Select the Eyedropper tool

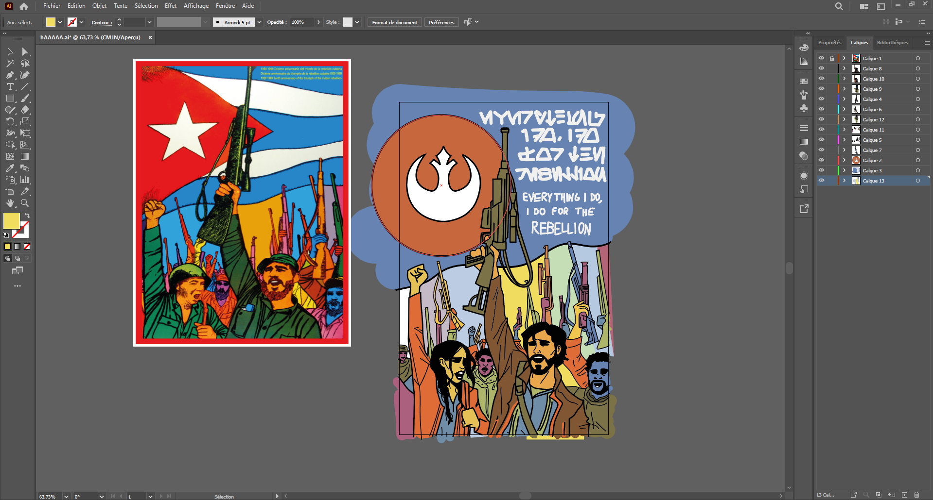click(10, 168)
